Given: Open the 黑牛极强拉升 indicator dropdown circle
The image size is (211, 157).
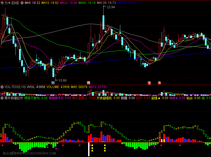Looking at the screenshot, I should (x=2, y=98).
